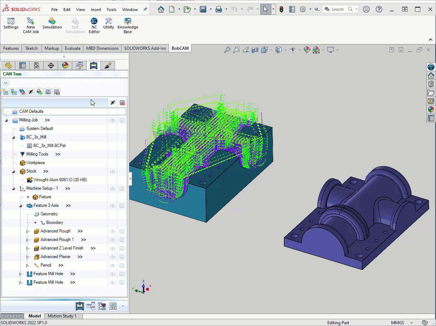436x326 pixels.
Task: Open the Insert menu
Action: tap(96, 10)
